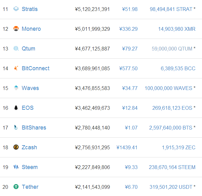Click rank number 13
The image size is (202, 196).
click(5, 49)
